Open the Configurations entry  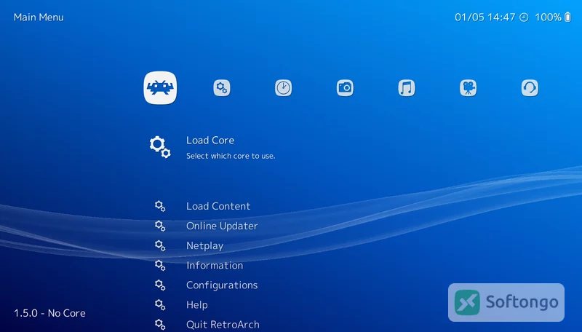click(222, 285)
